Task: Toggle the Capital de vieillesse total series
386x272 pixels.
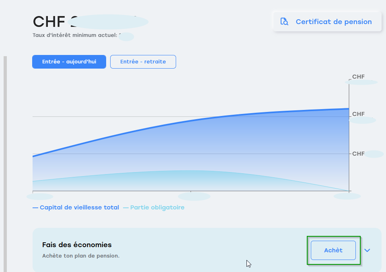Action: pyautogui.click(x=79, y=207)
